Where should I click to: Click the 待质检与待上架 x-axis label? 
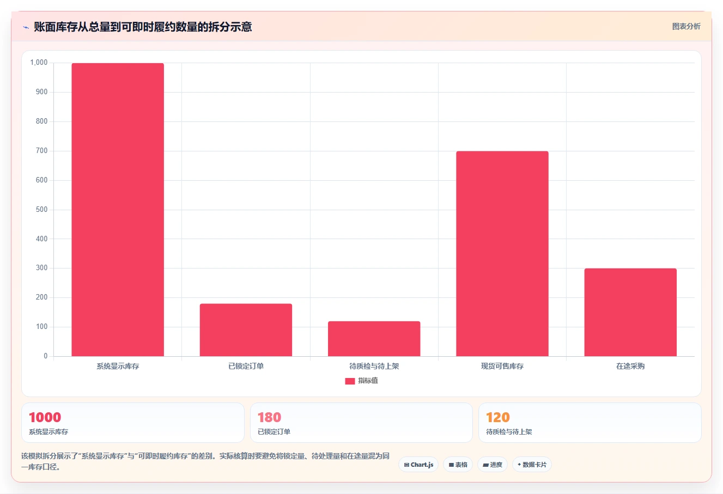[374, 366]
